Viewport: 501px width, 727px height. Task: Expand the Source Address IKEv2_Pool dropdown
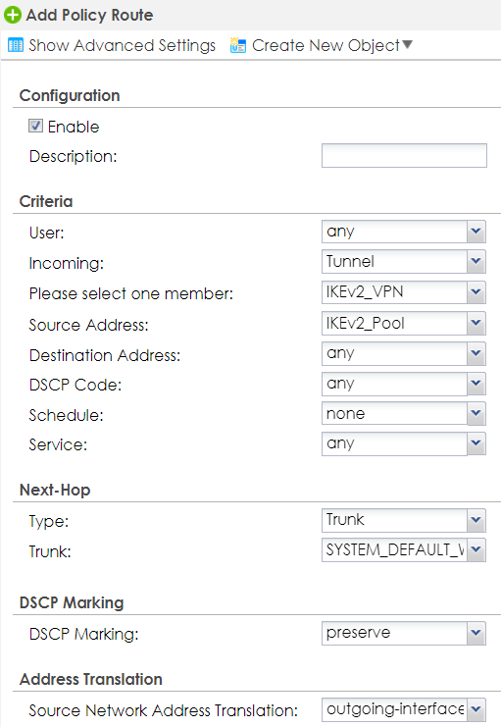pos(404,323)
